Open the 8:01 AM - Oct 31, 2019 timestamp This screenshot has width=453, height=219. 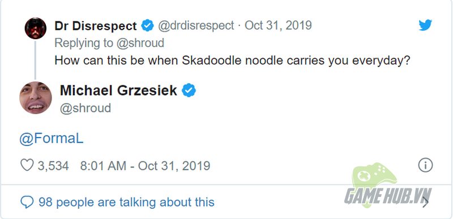click(x=145, y=166)
